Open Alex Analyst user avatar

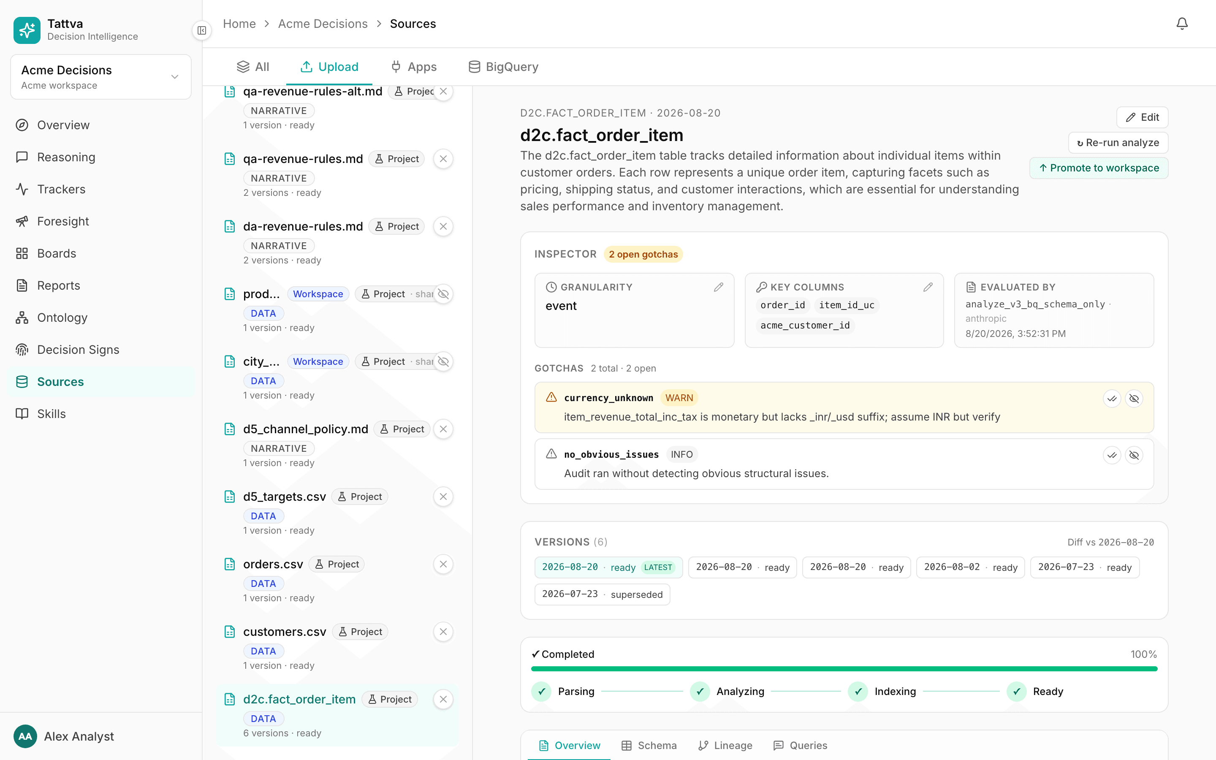[x=25, y=736]
